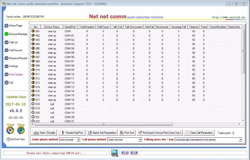Viewport: 250px width, 160px height.
Task: Click the Talk Disconnect column header
Action: [133, 27]
